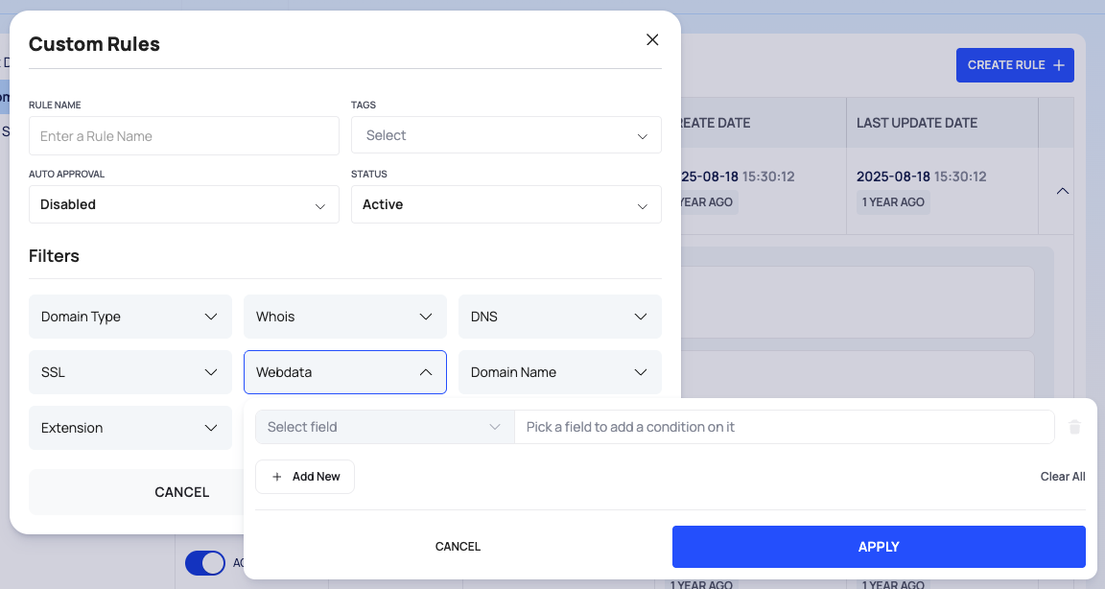Click the Clear All link

1063,477
